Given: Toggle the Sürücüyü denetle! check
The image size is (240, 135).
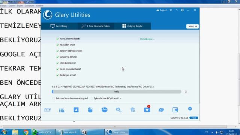Looking at the screenshot, I should click(x=57, y=57).
